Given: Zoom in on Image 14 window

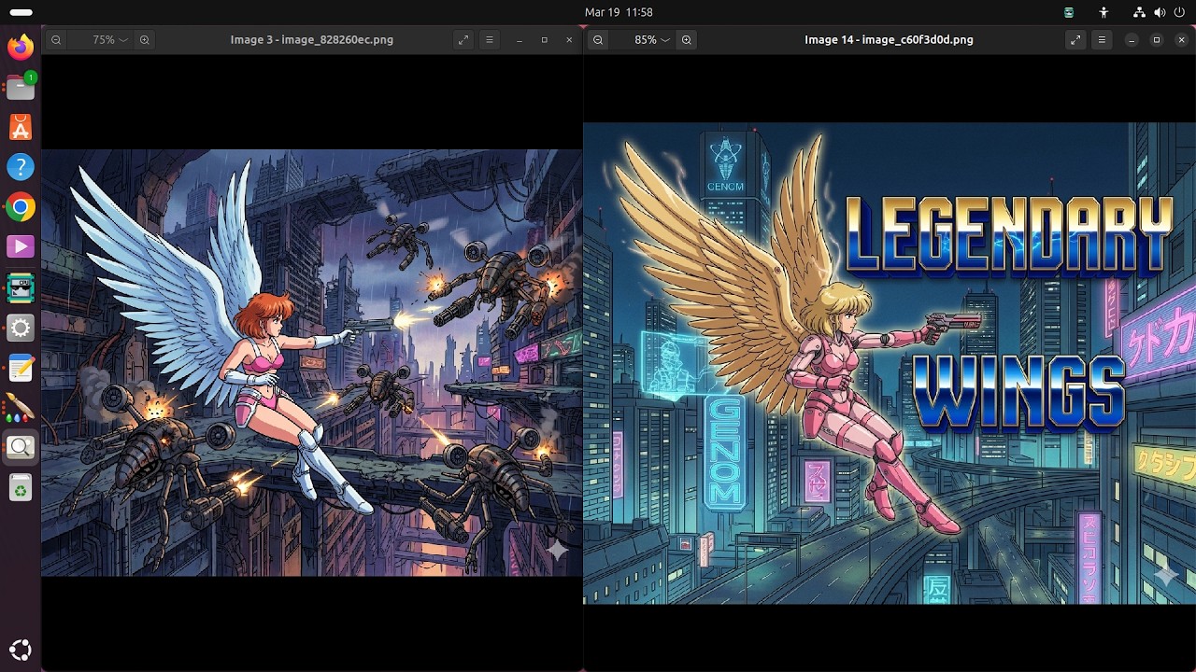Looking at the screenshot, I should tap(687, 40).
